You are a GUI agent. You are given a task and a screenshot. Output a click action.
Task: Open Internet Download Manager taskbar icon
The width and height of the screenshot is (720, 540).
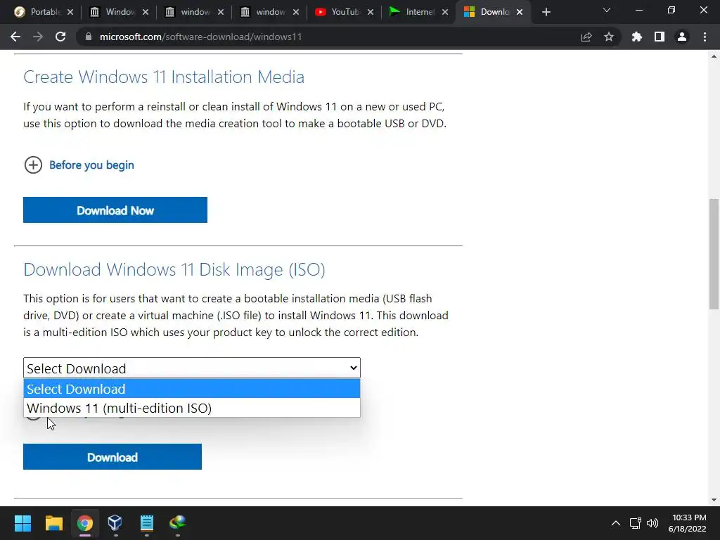point(178,522)
